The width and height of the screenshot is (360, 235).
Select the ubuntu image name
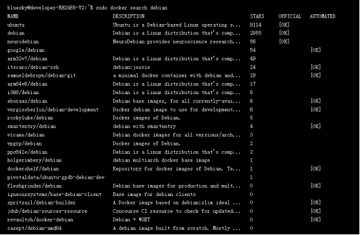(16, 25)
